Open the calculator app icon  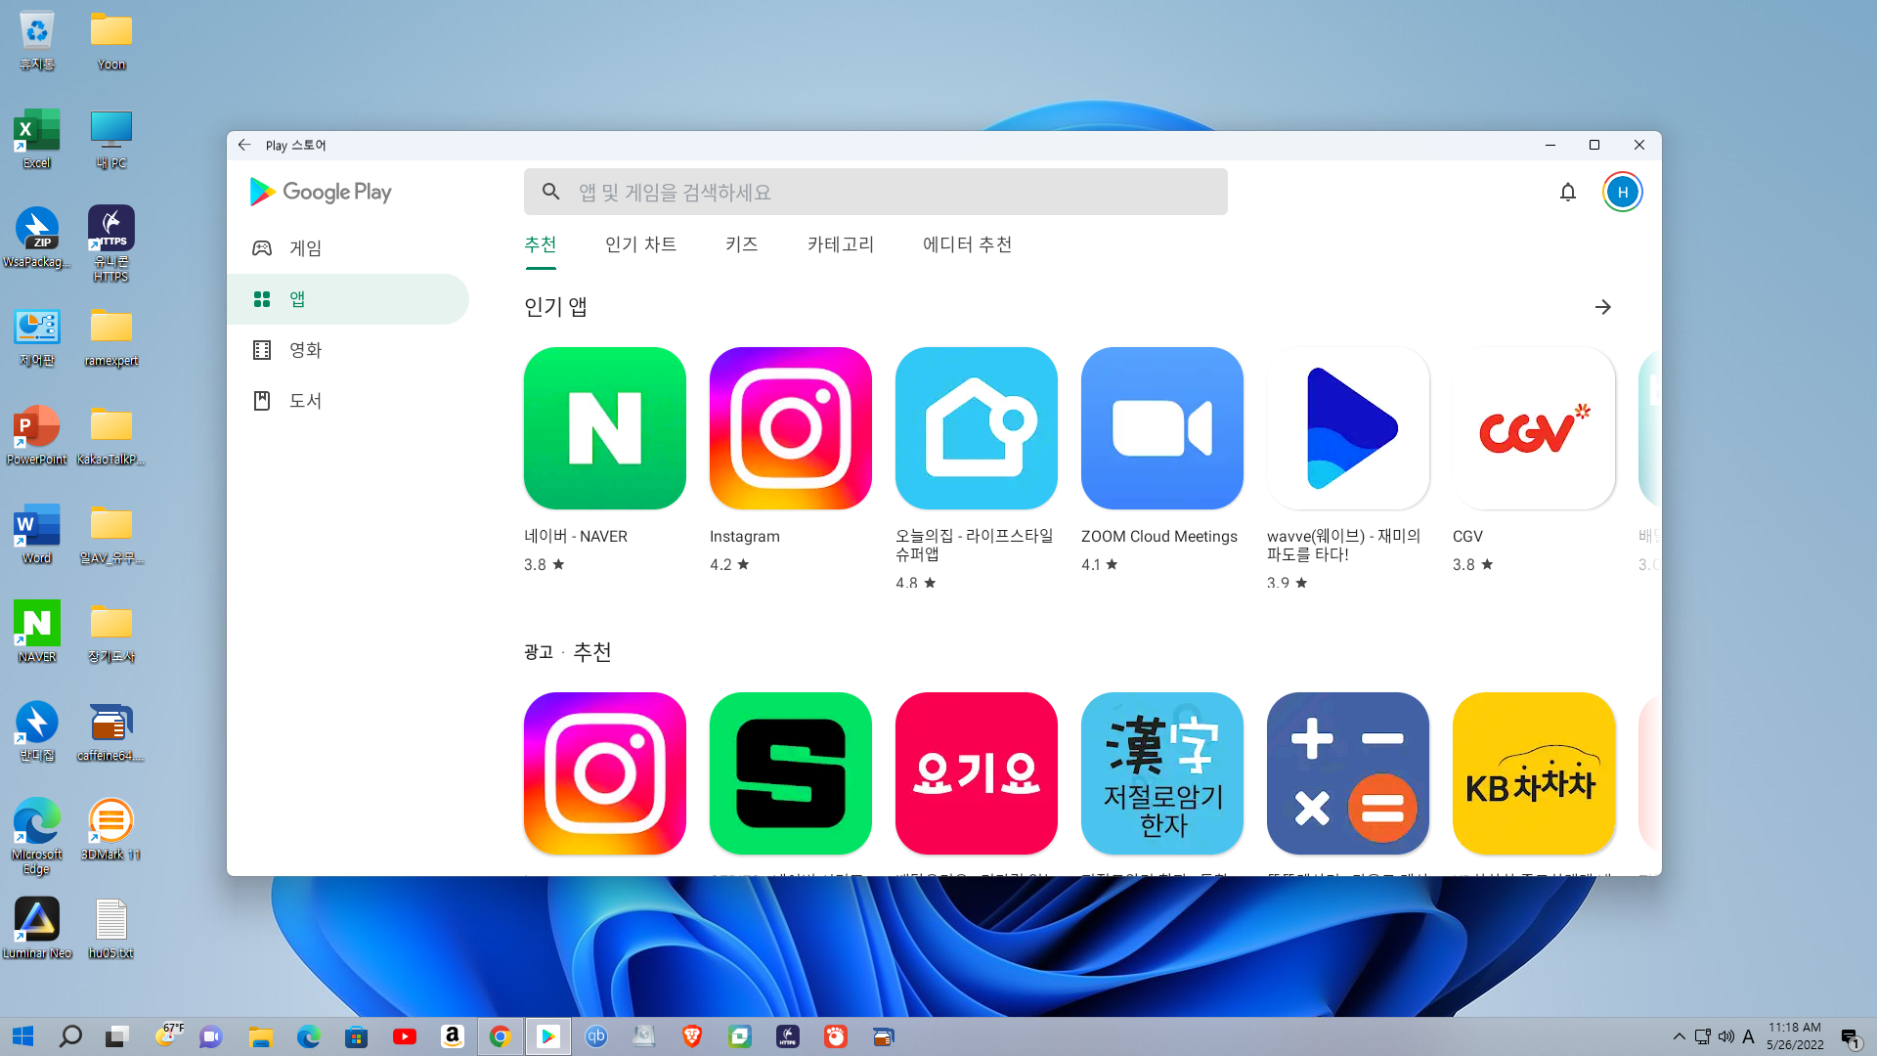point(1347,773)
